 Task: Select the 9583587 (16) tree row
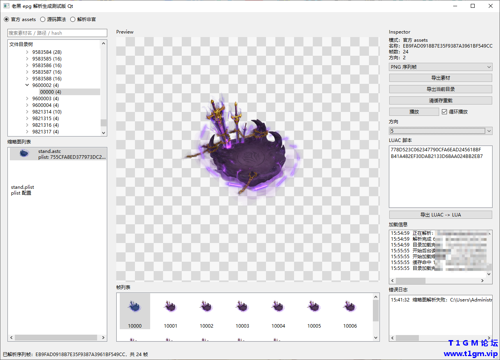pyautogui.click(x=47, y=72)
